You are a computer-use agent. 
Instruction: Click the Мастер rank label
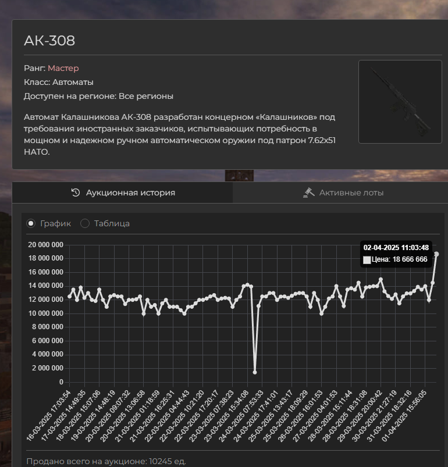(63, 68)
